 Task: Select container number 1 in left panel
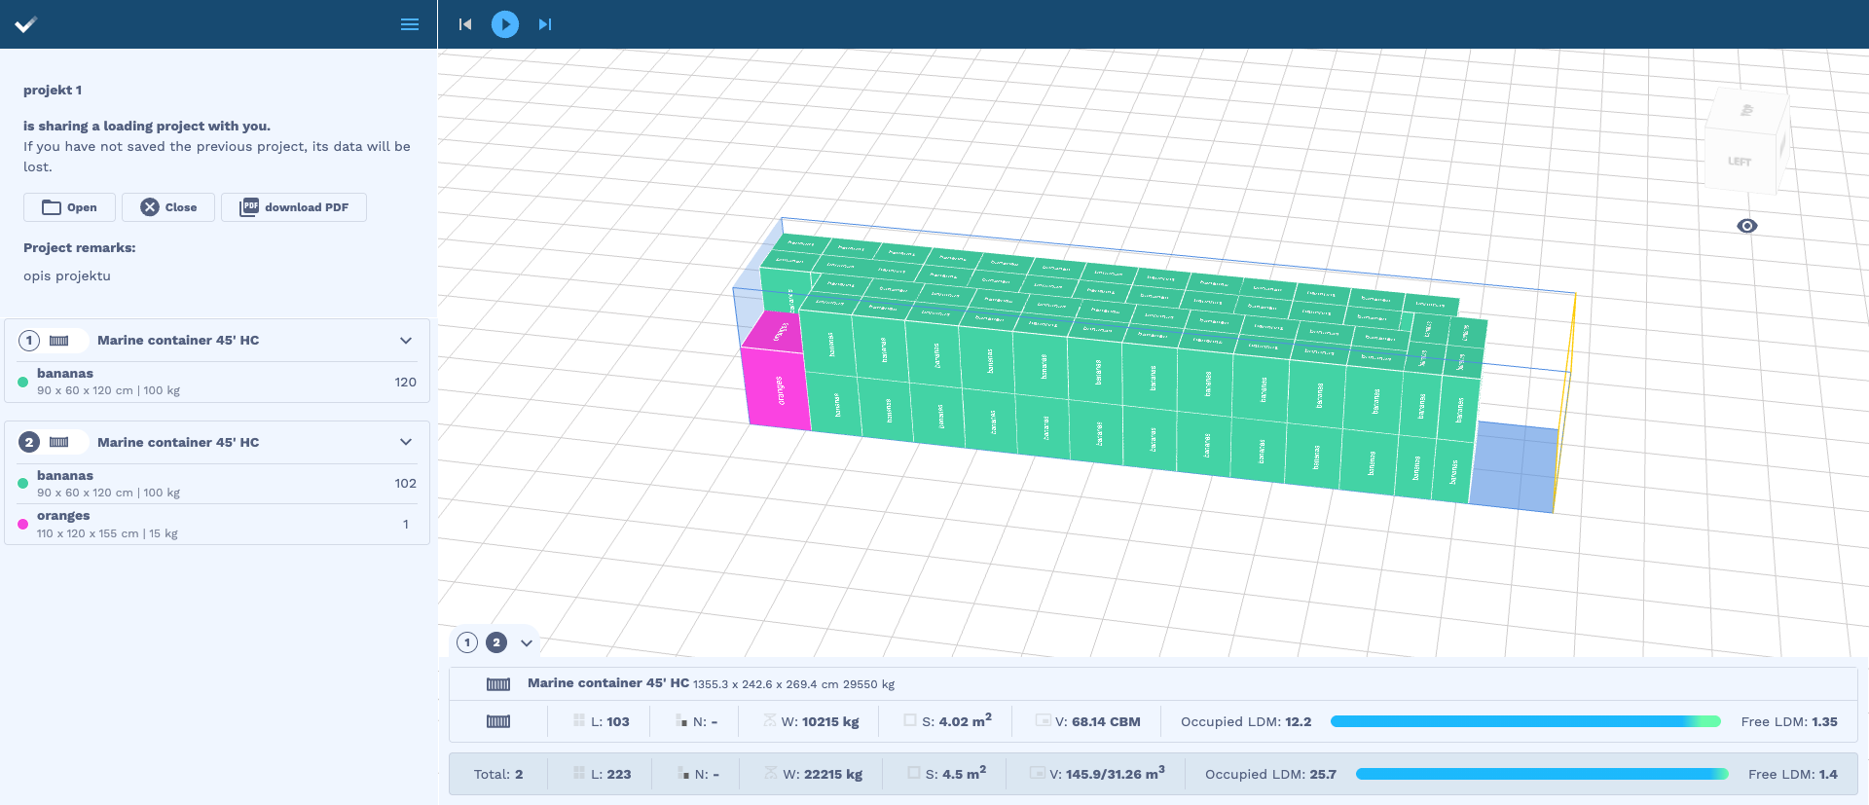click(29, 341)
